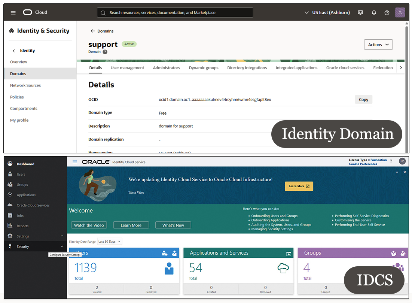Select the Details tab
Viewport: 412px width, 303px height.
click(x=95, y=68)
